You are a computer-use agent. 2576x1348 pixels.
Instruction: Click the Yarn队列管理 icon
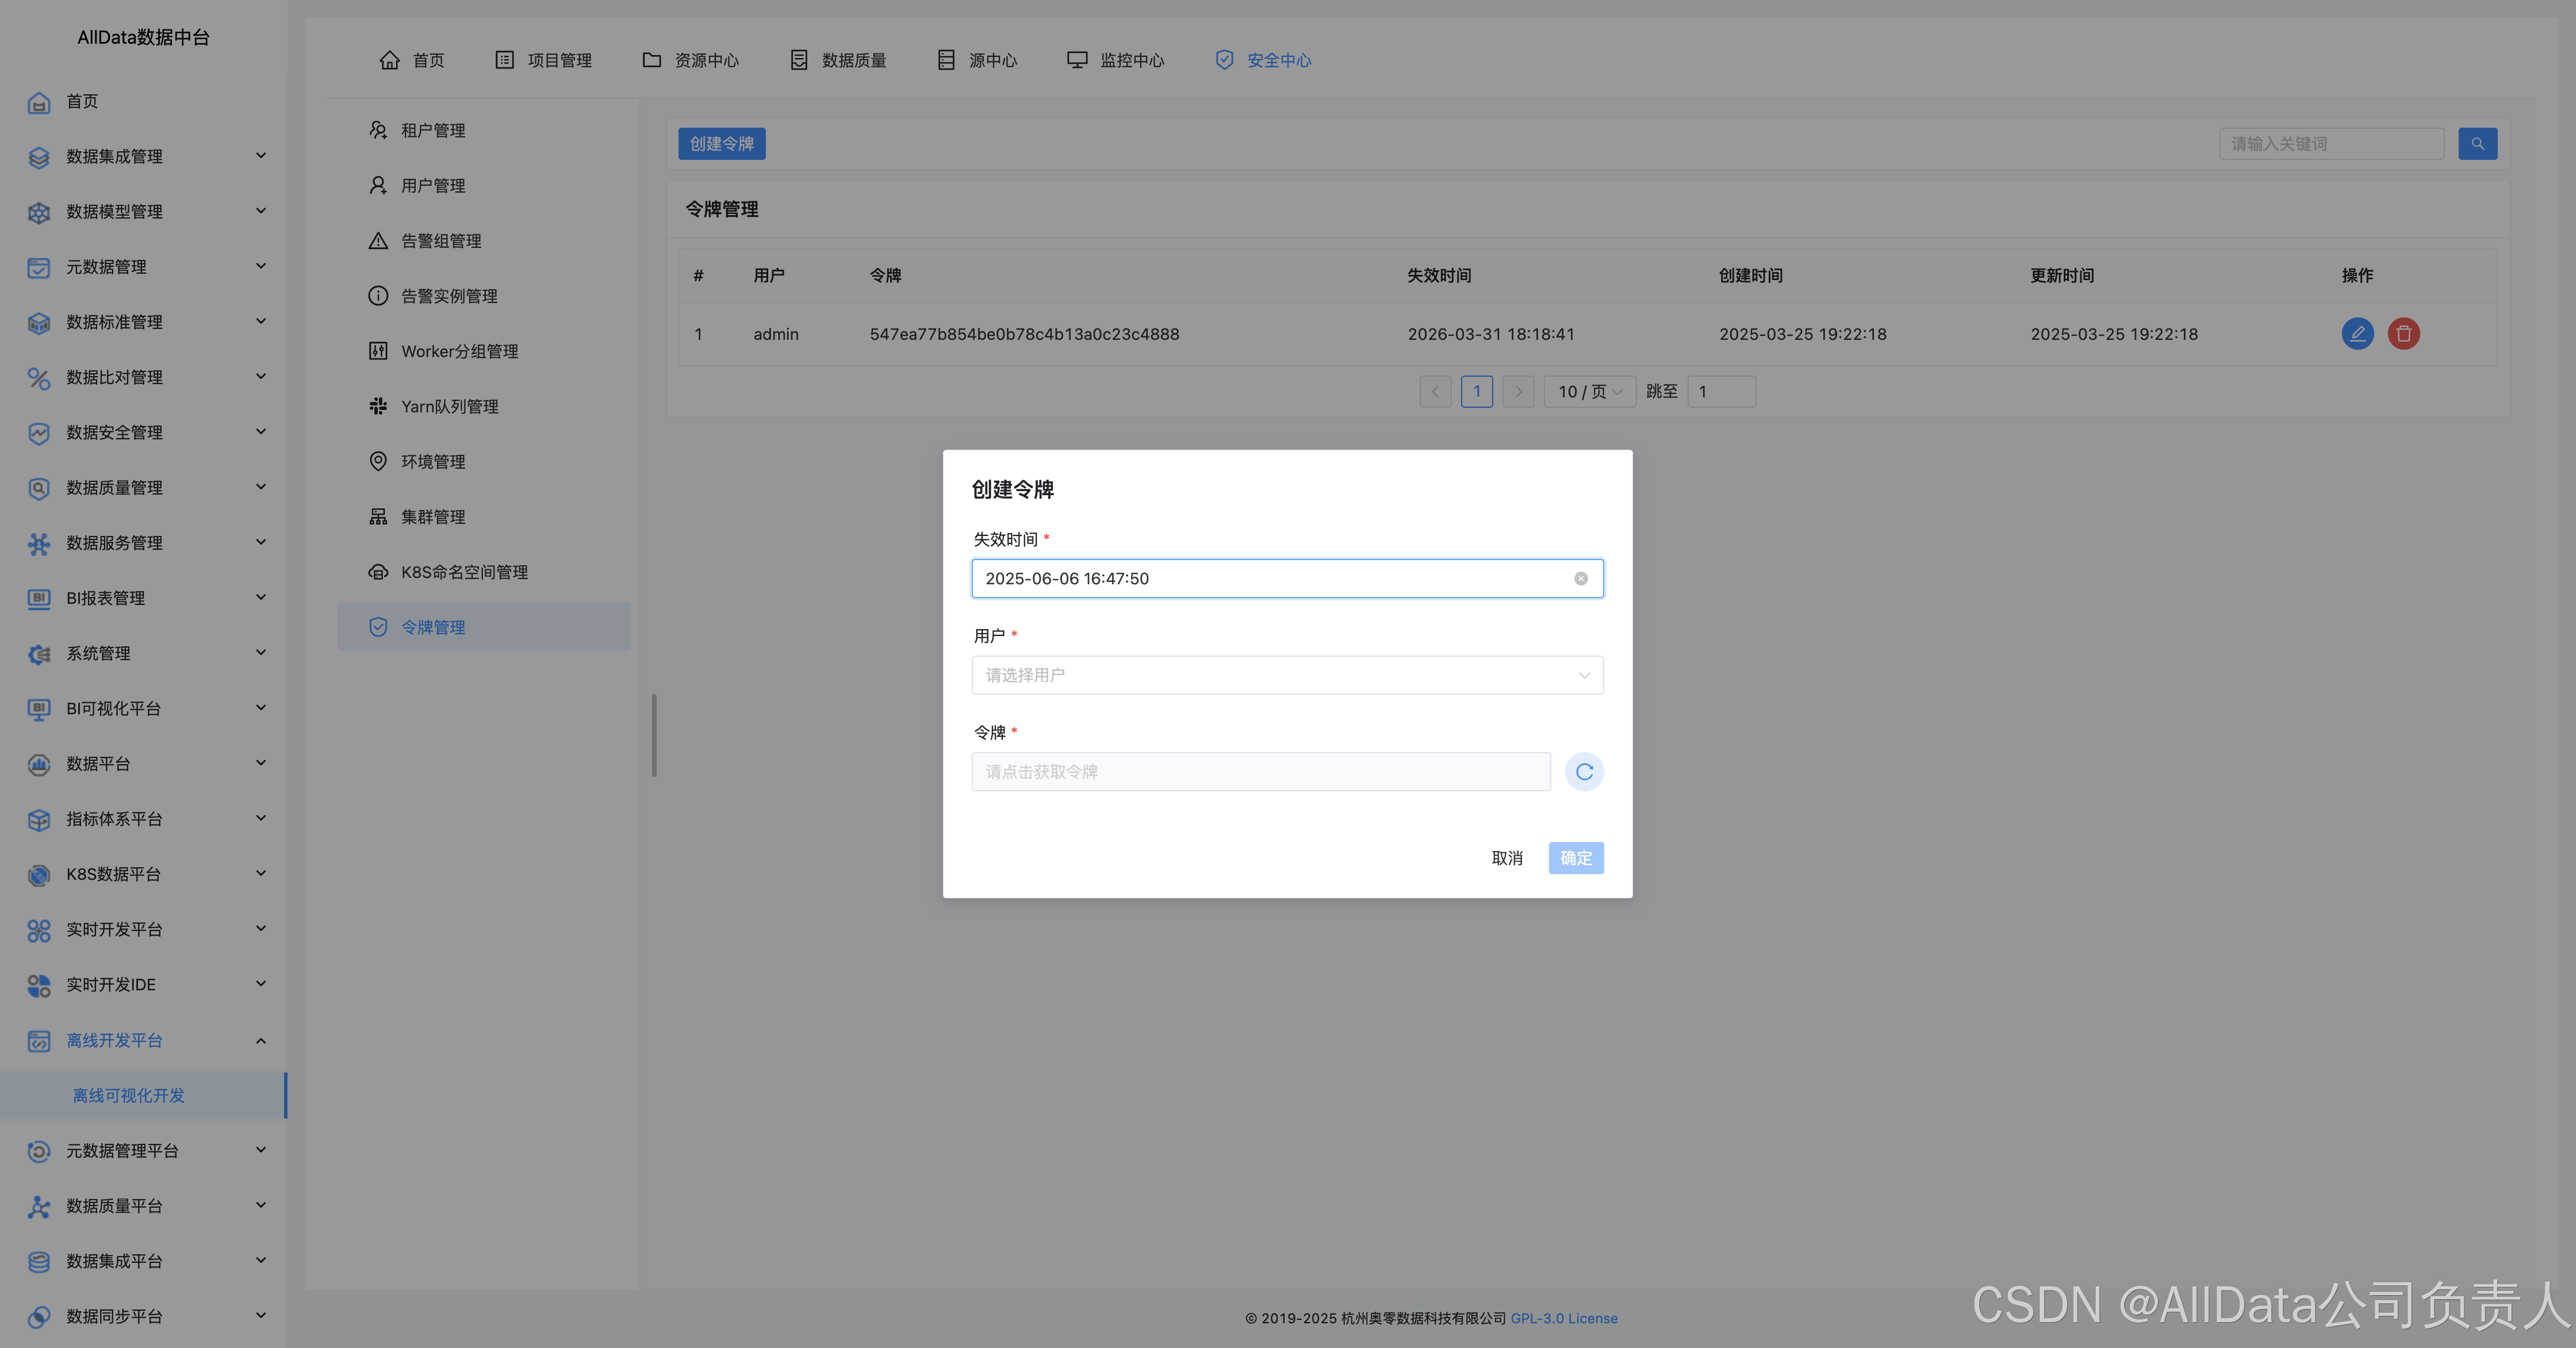378,406
